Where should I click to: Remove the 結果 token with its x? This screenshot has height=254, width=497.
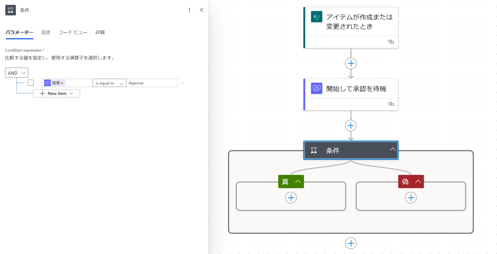pos(62,83)
